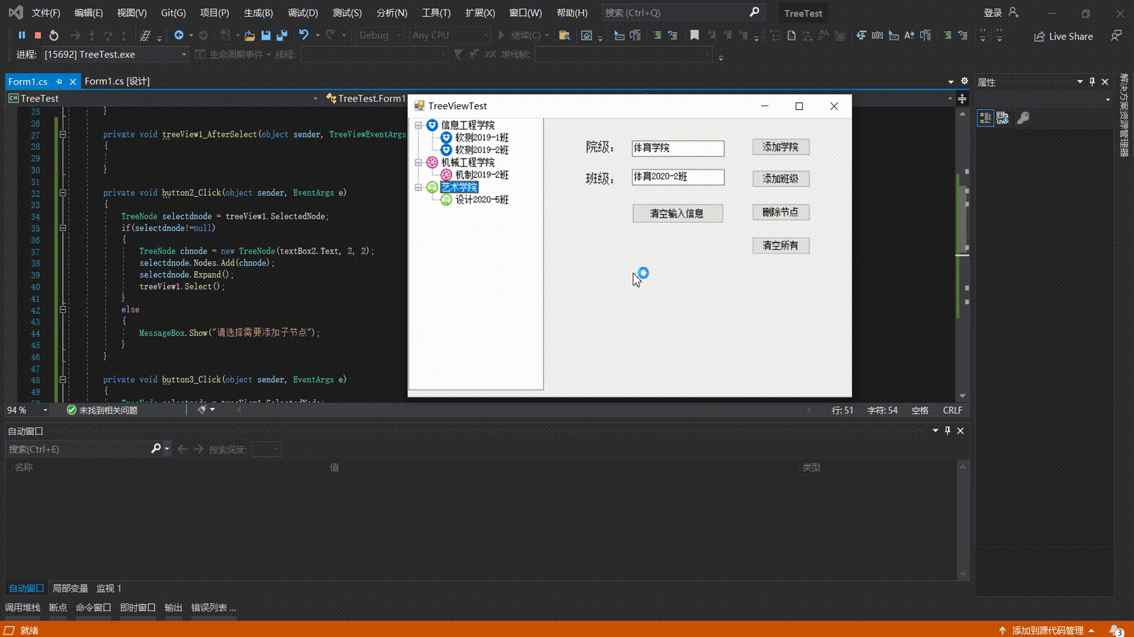
Task: Toggle the 局部变量 debug panel tab
Action: click(x=70, y=588)
